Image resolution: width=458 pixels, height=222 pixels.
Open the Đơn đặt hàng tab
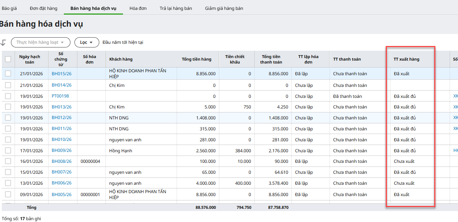point(43,8)
